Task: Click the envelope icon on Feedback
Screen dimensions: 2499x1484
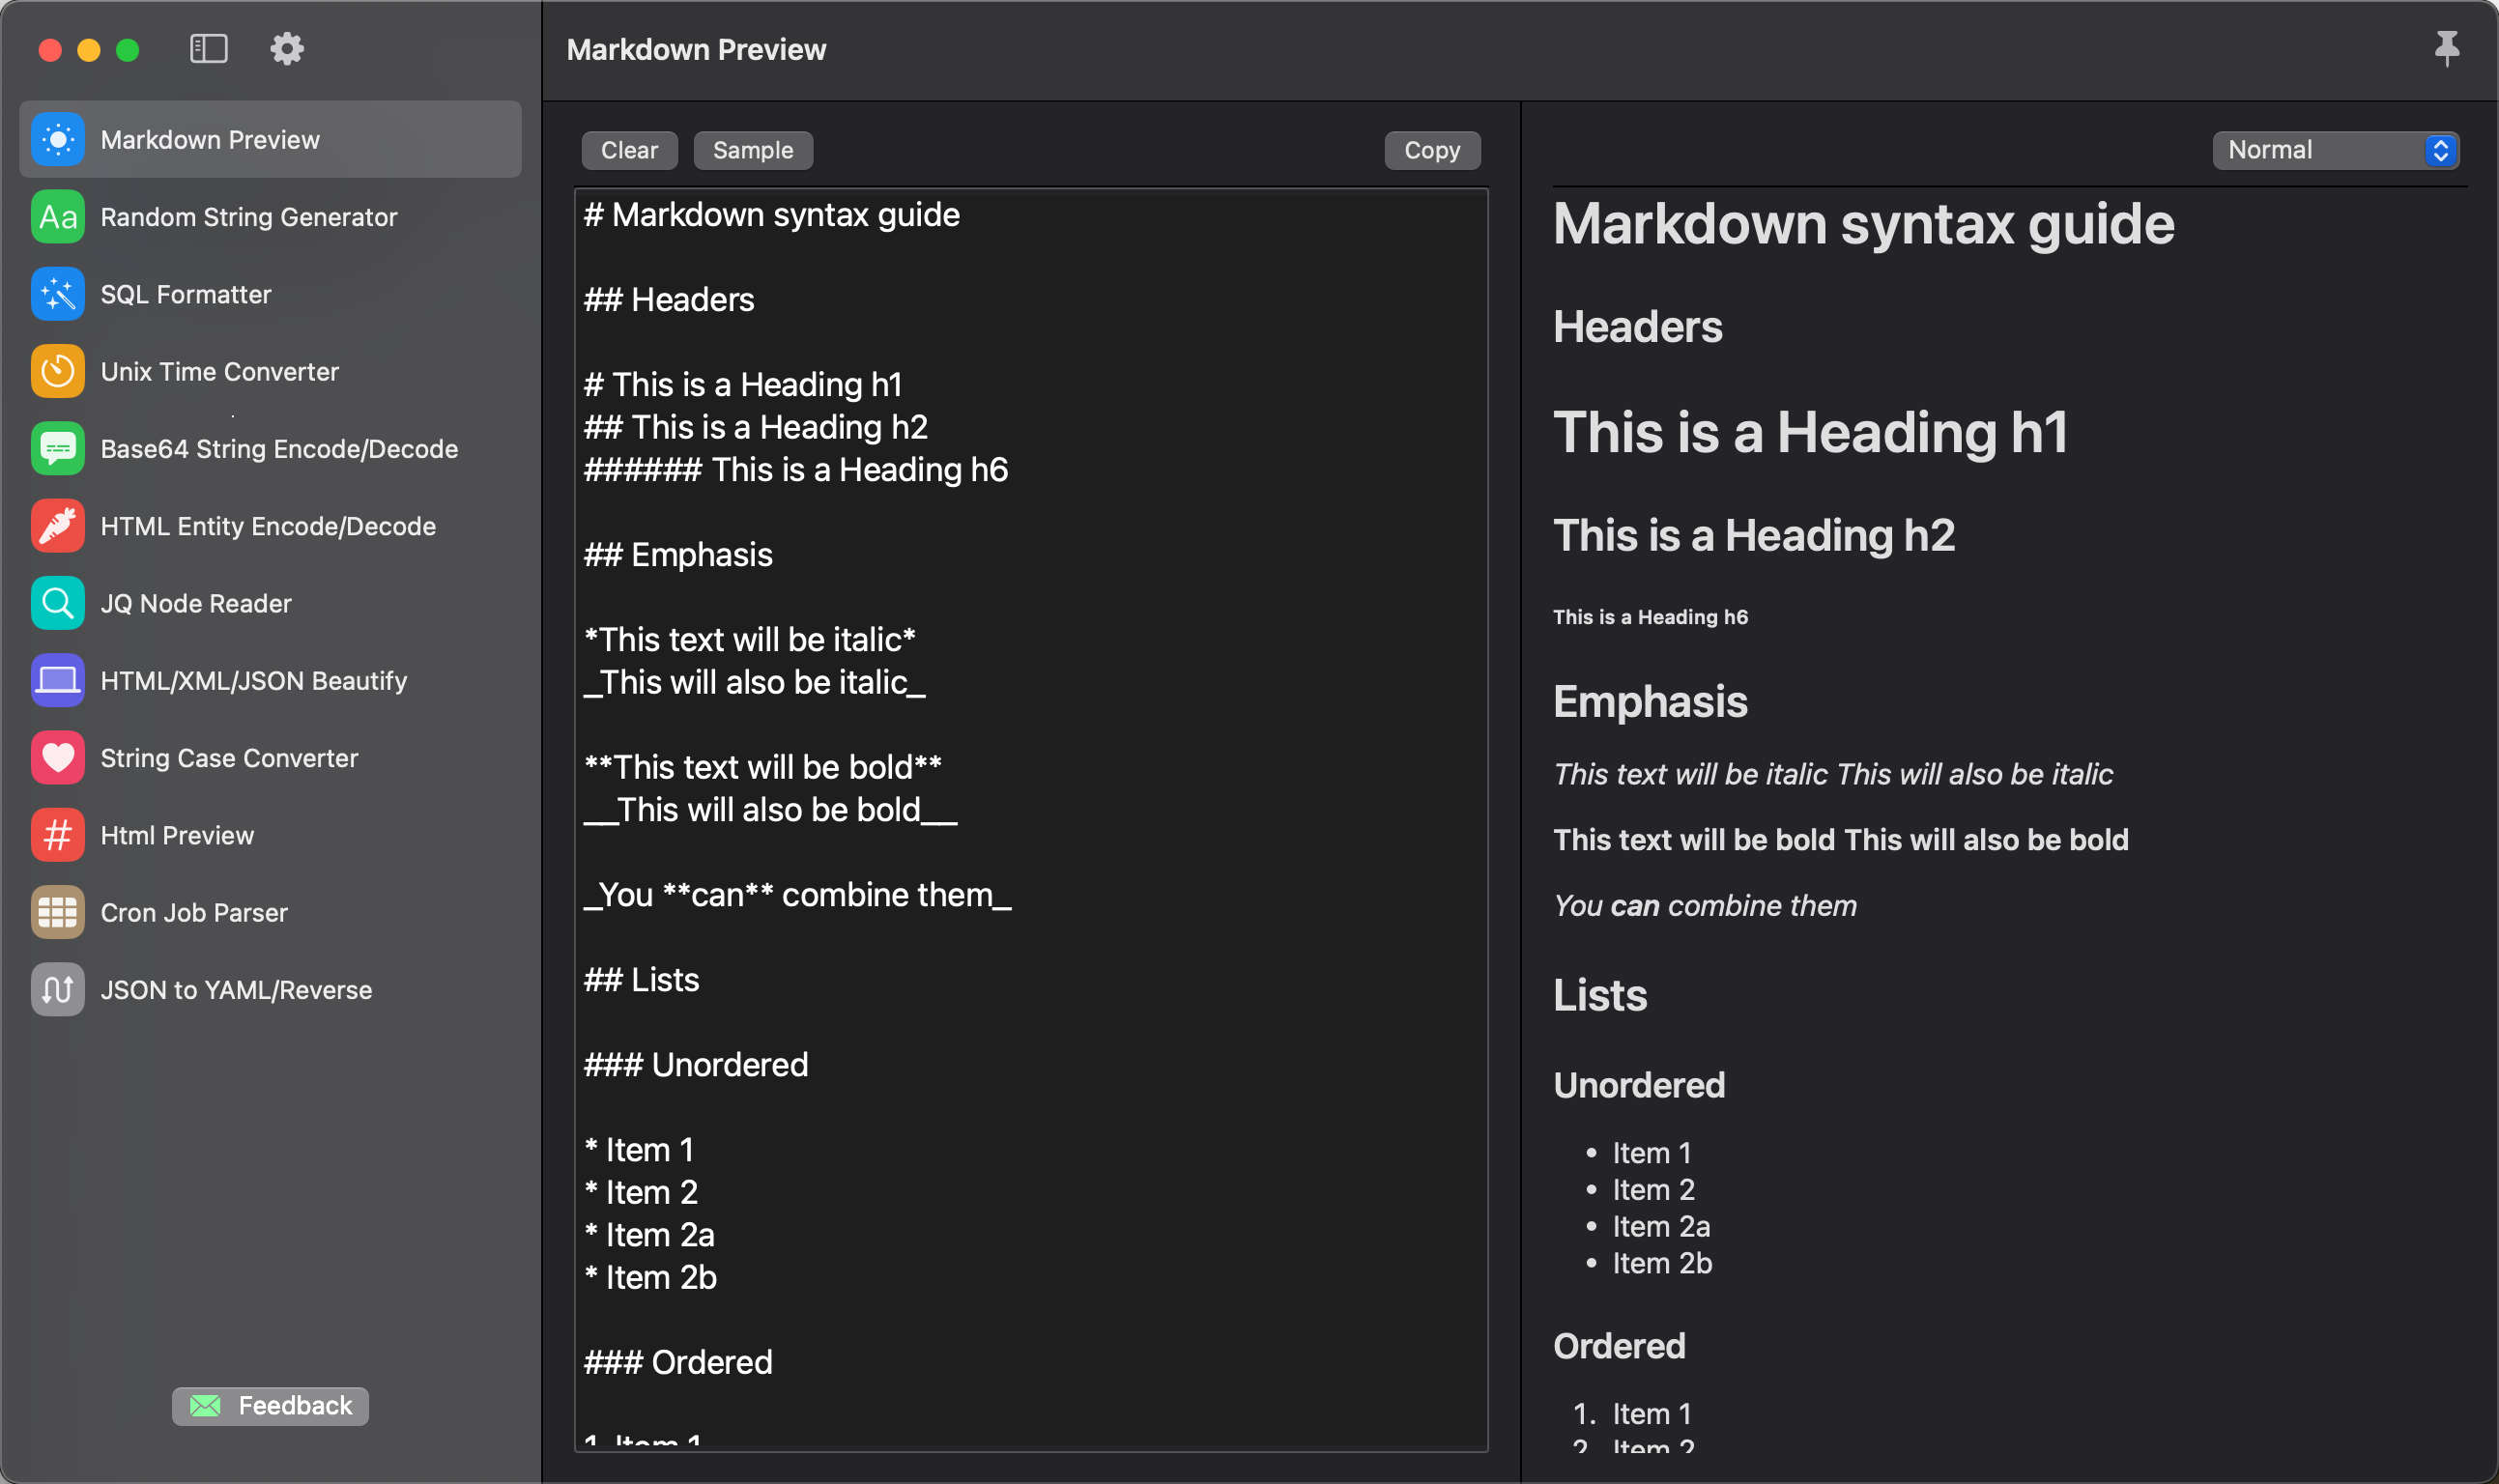Action: (206, 1406)
